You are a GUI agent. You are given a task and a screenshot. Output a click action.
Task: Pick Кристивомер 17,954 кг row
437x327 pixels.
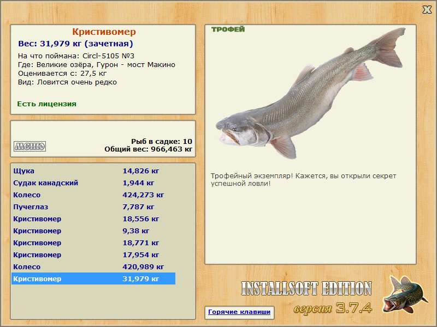click(x=93, y=255)
